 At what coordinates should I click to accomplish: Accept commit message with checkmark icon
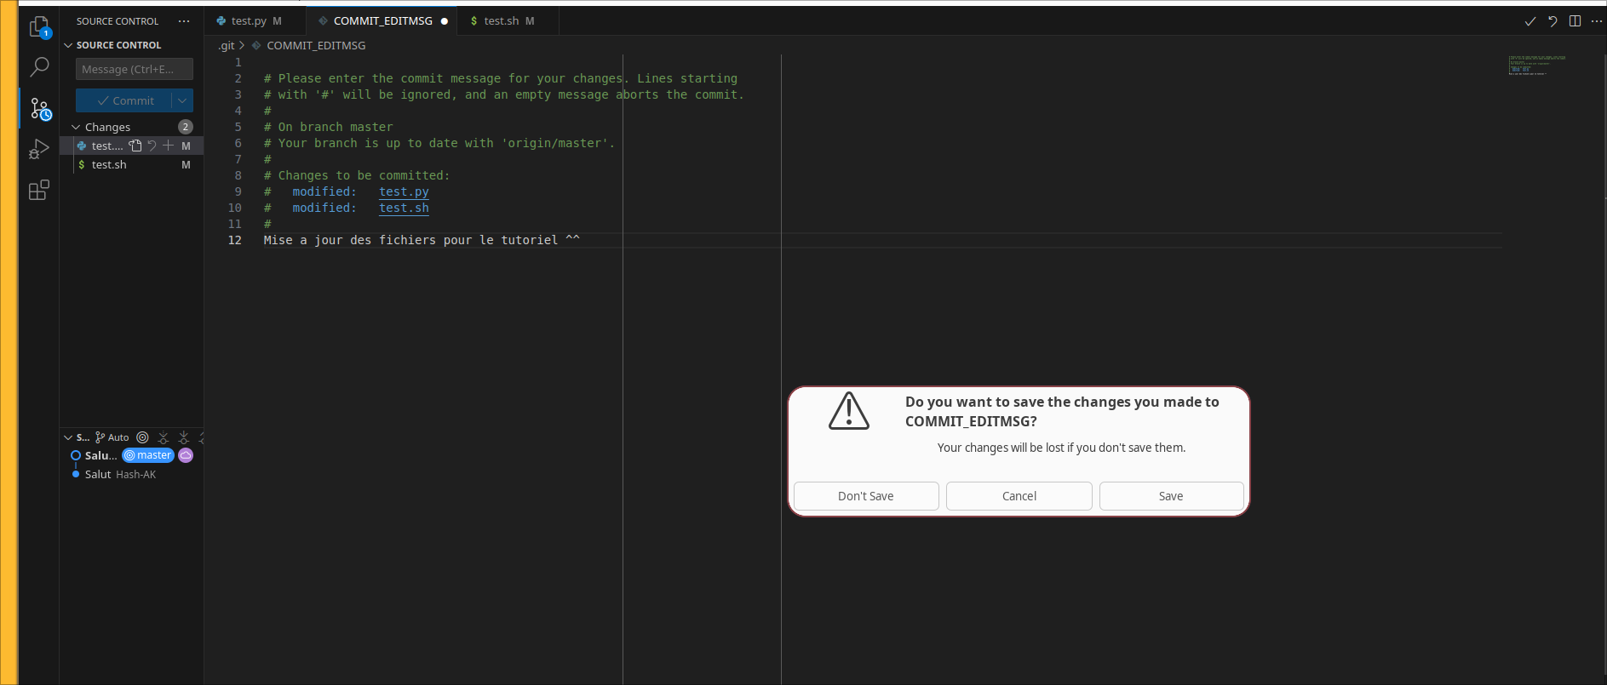(1530, 21)
